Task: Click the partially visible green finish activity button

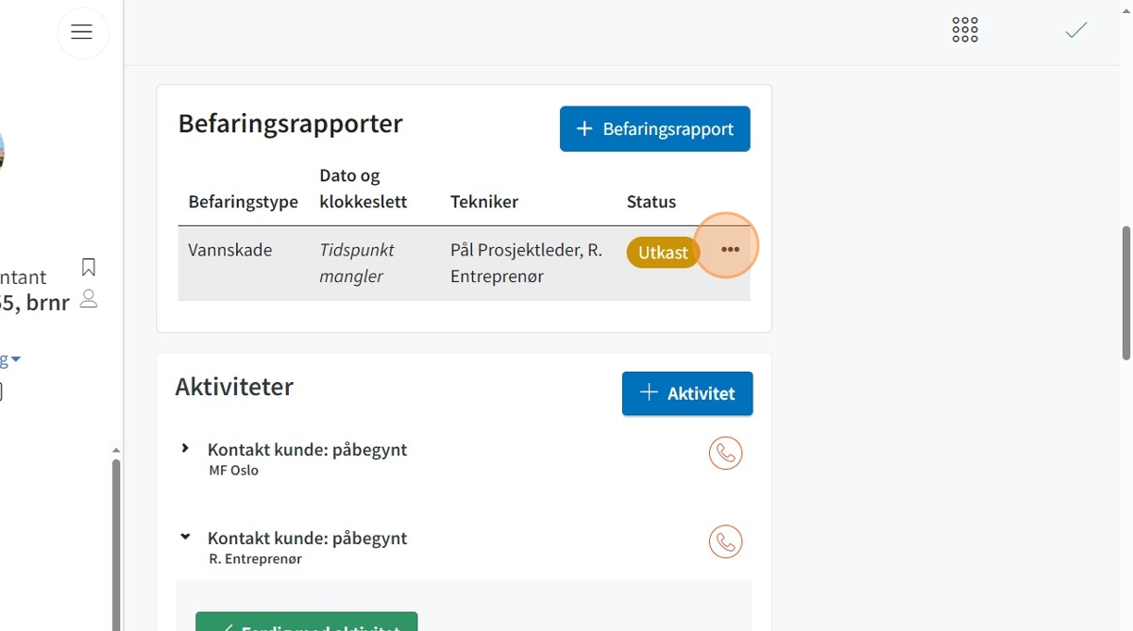Action: click(306, 622)
